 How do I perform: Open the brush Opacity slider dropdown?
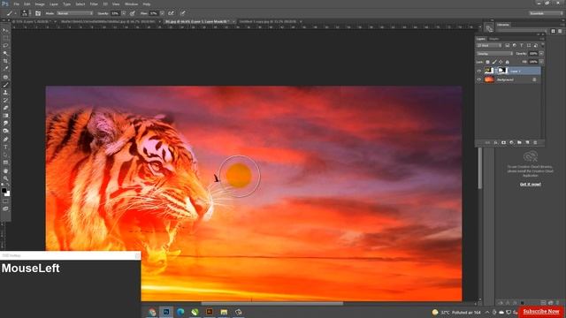pos(124,13)
